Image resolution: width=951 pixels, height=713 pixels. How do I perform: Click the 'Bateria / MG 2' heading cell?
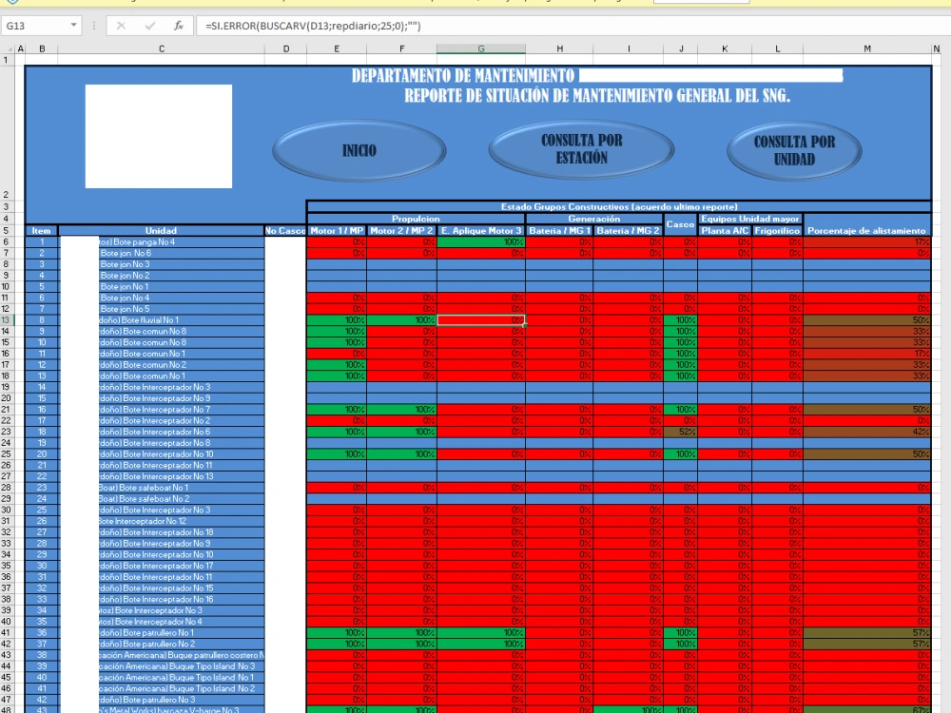click(x=629, y=230)
